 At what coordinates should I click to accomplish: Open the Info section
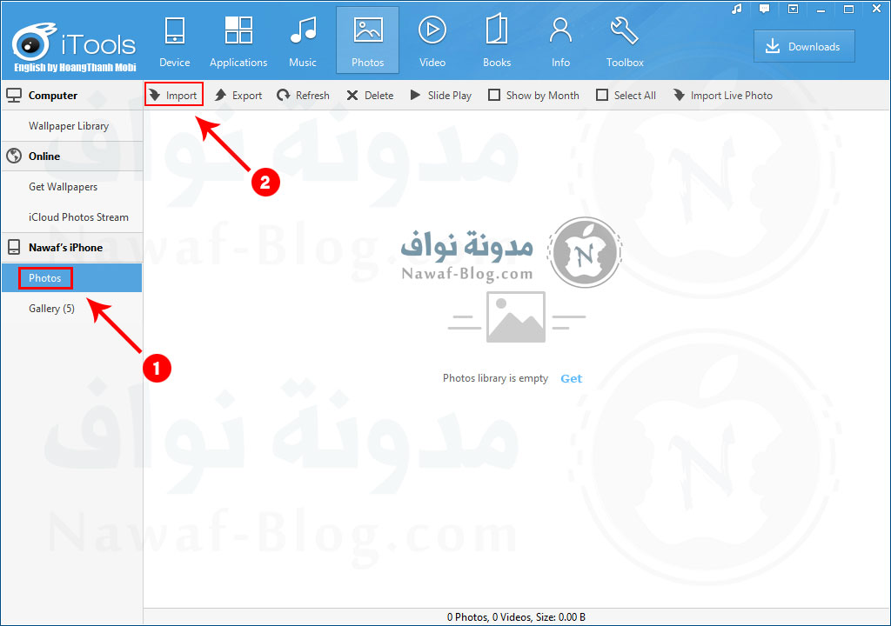pos(560,42)
